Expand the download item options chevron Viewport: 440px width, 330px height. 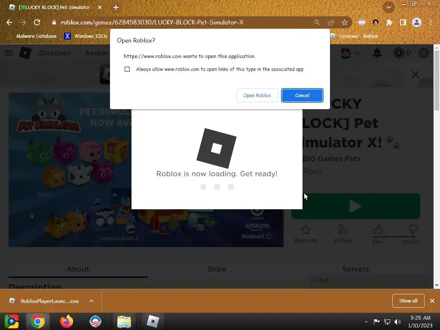click(92, 301)
